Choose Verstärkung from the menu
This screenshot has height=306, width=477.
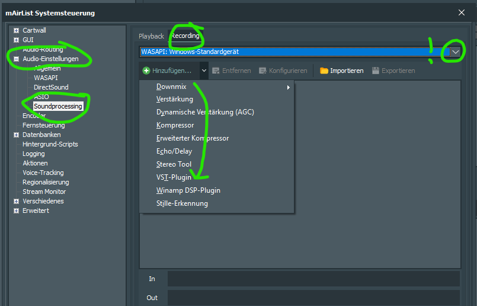click(175, 99)
